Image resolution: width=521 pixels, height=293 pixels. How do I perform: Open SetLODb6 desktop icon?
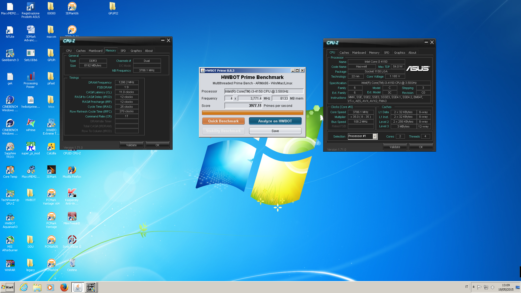31,55
